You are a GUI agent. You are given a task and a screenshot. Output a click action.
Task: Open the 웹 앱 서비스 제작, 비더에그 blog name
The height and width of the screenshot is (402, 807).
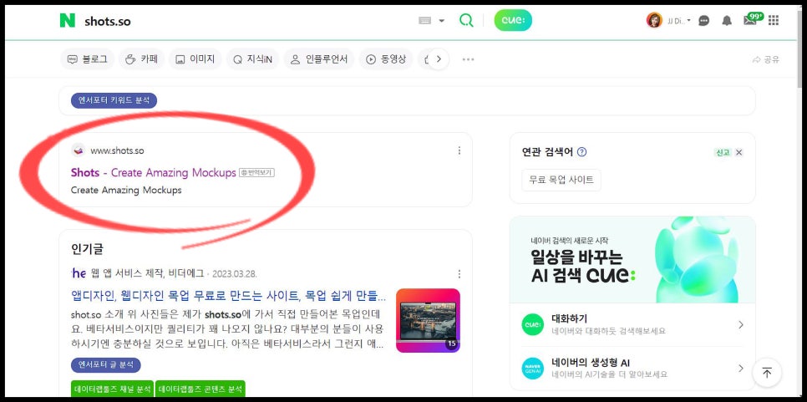tap(147, 273)
